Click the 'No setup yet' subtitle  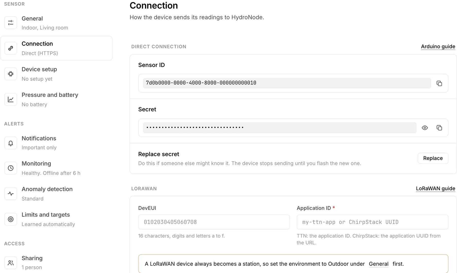[37, 79]
